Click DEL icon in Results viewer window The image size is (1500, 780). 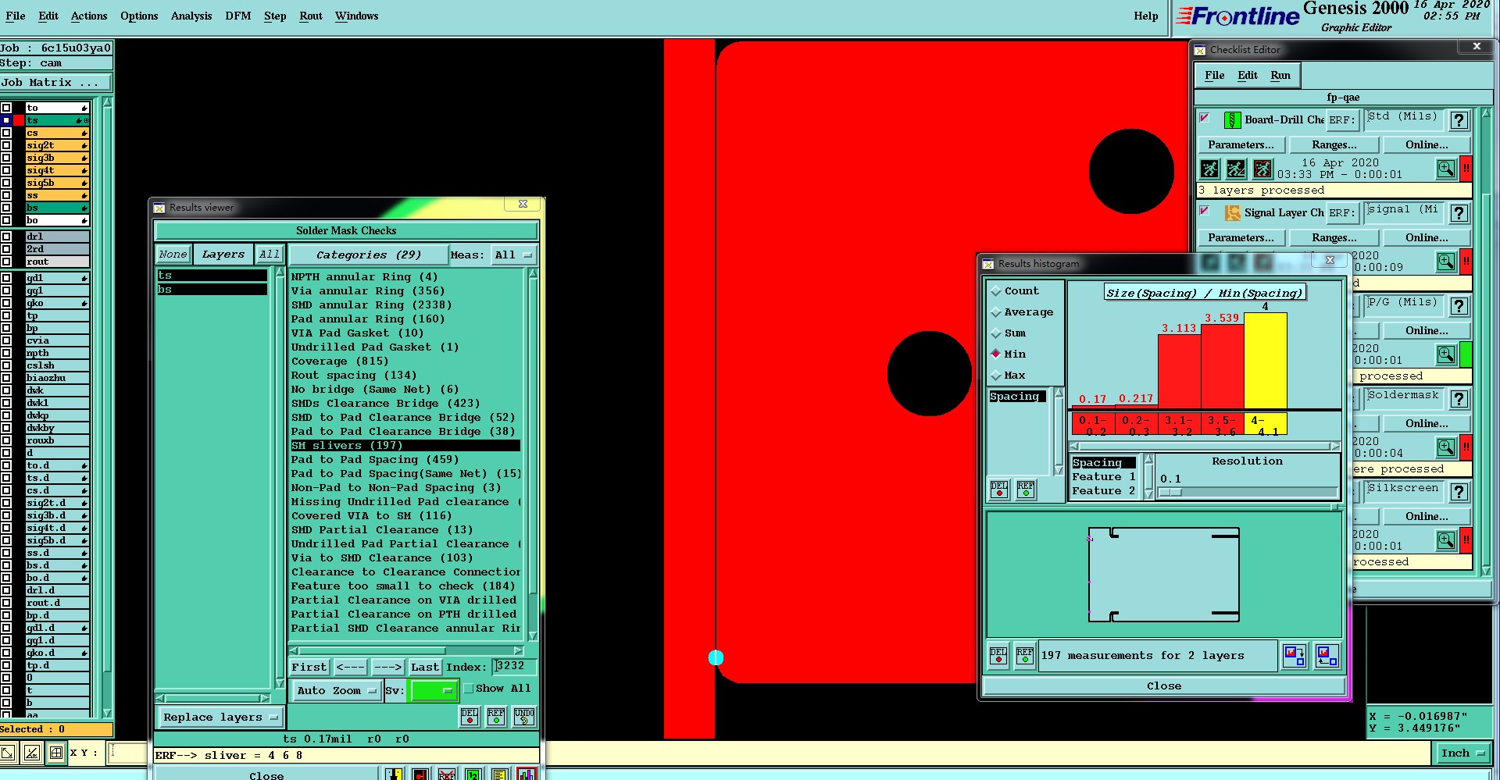470,717
